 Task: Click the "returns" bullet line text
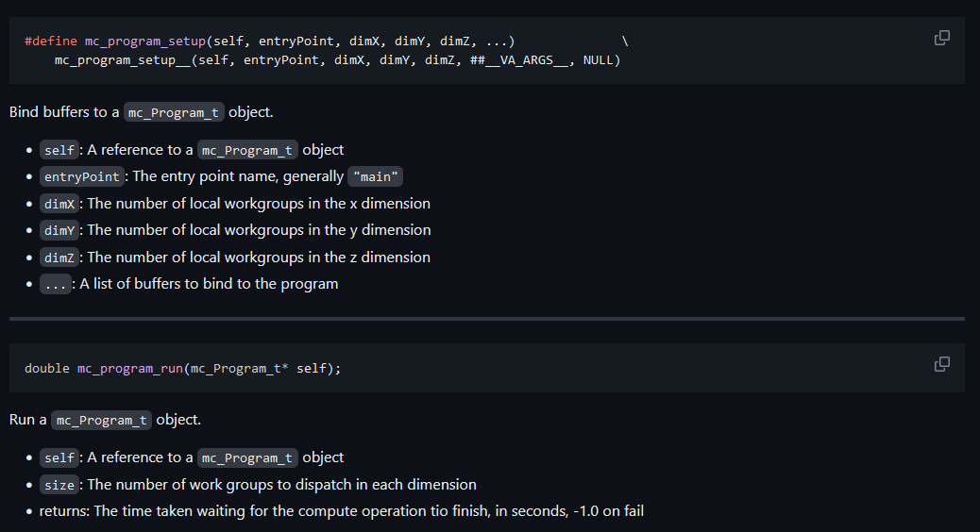pos(341,511)
